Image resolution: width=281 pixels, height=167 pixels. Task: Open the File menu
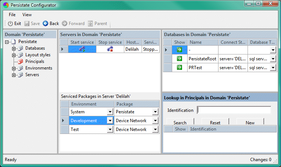click(12, 15)
